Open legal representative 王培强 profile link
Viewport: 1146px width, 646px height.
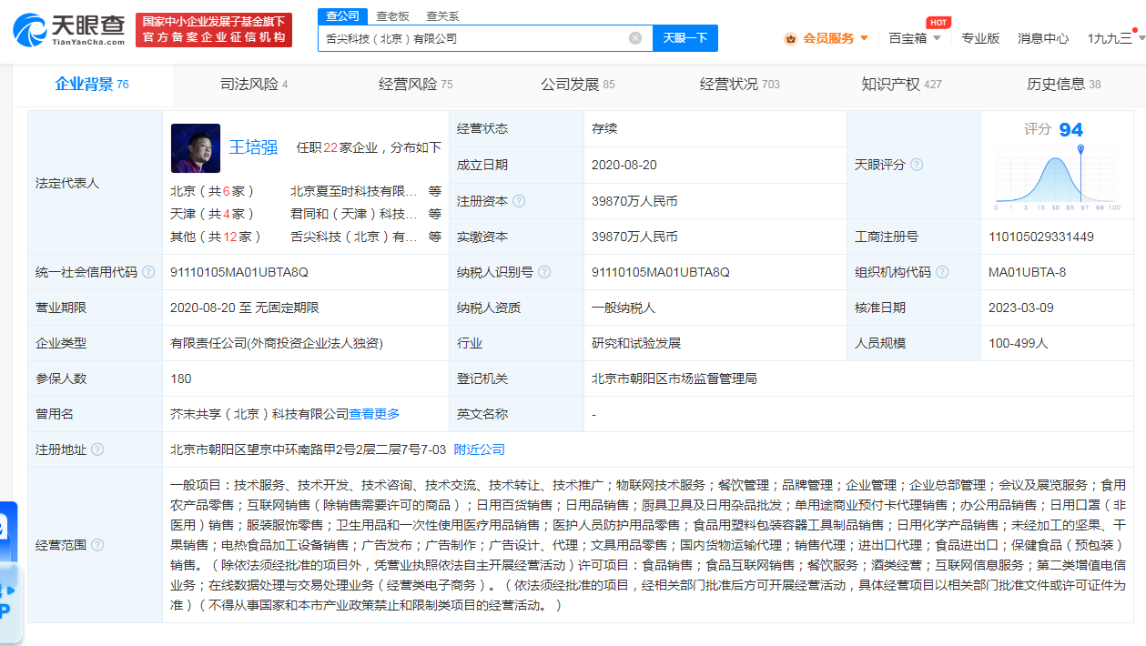pyautogui.click(x=253, y=147)
